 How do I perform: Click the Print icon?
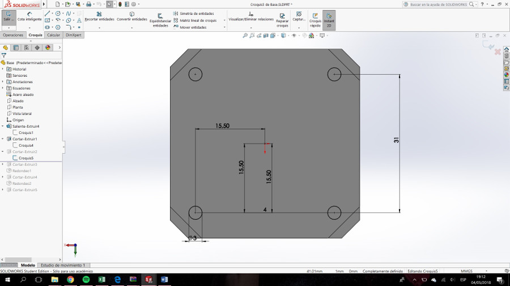point(88,4)
